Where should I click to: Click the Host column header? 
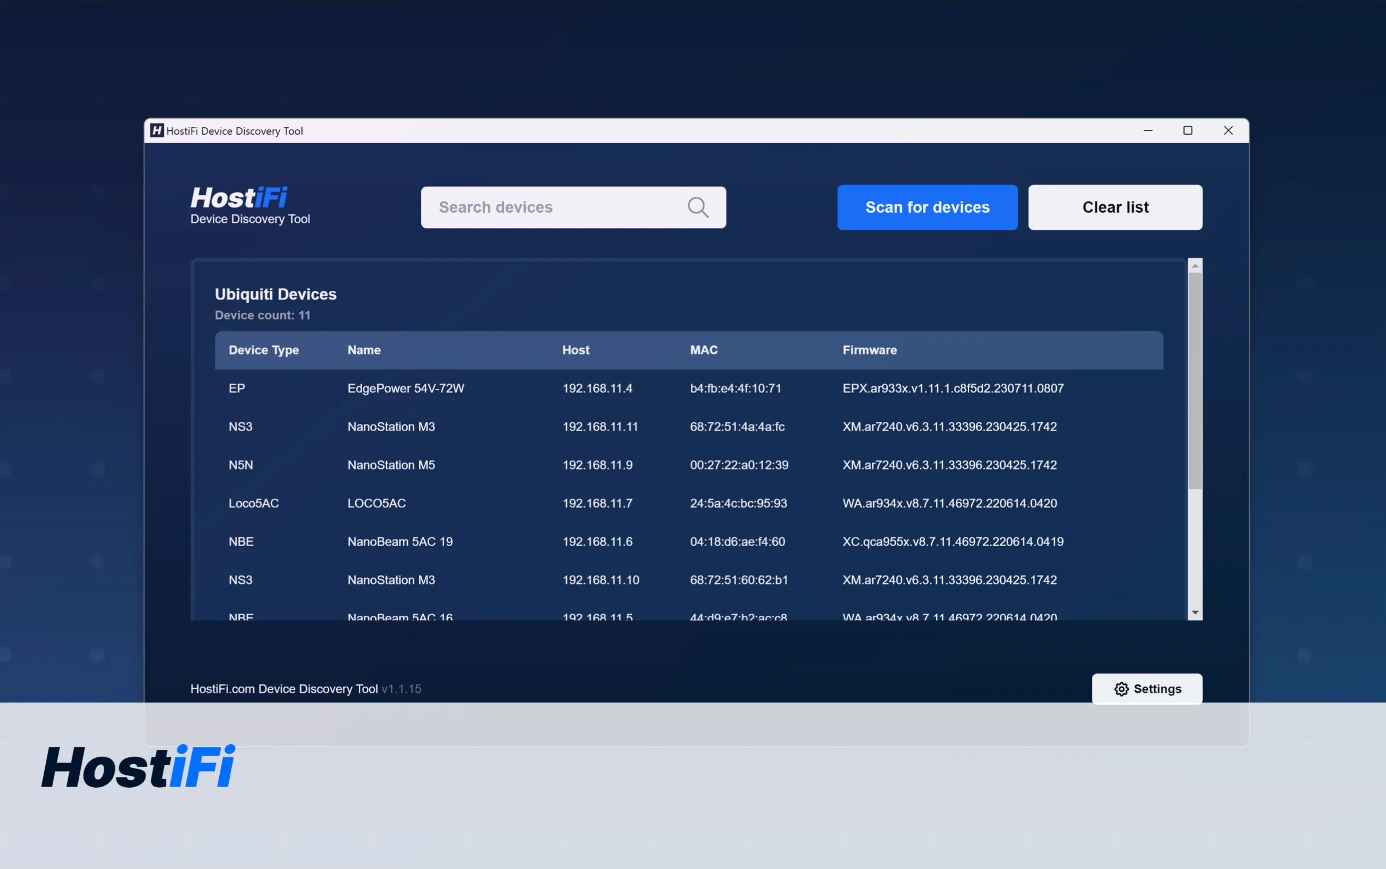[x=576, y=350]
